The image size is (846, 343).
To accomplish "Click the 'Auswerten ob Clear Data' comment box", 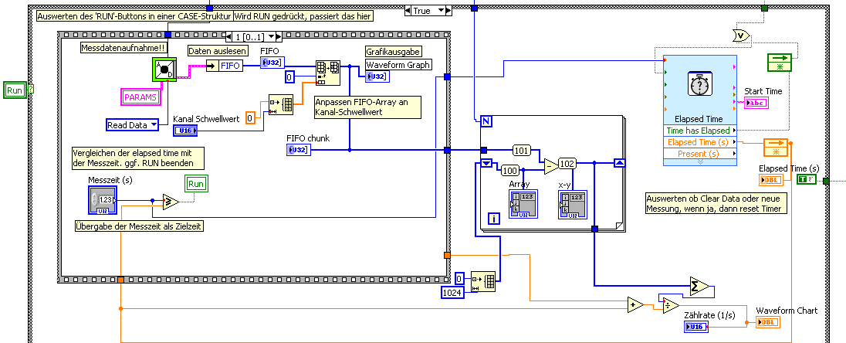I will [717, 204].
